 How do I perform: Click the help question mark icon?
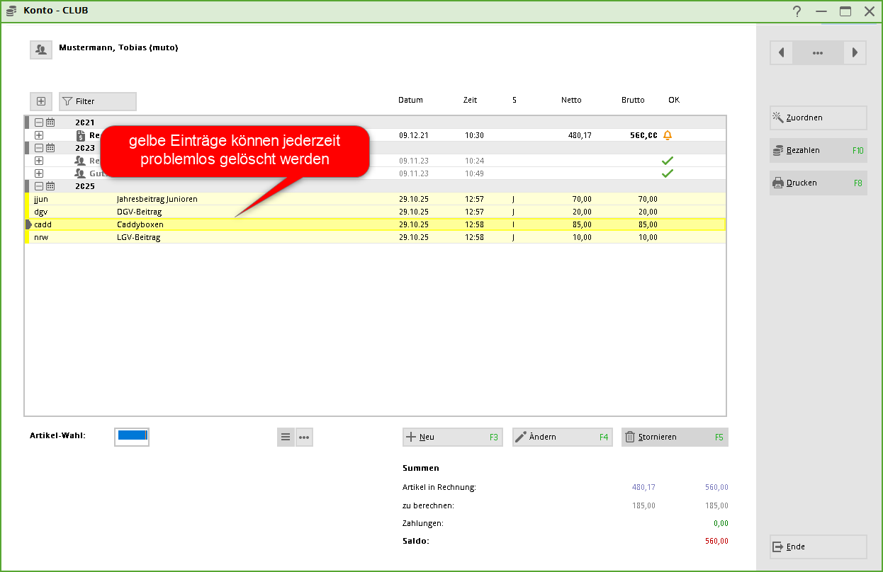797,11
